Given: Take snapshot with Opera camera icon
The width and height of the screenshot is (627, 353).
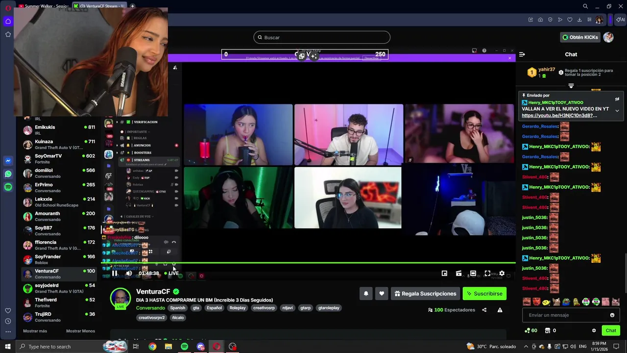Looking at the screenshot, I should click(x=540, y=20).
